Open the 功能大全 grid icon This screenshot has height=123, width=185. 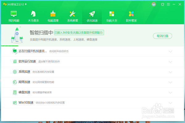[112, 14]
